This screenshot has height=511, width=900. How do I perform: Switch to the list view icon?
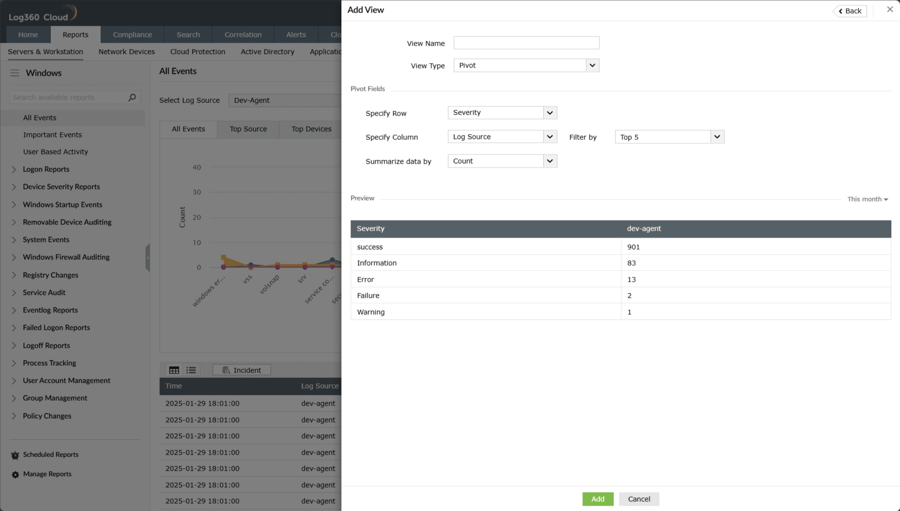(191, 370)
